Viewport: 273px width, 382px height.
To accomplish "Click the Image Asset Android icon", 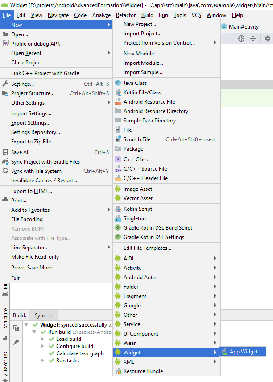I will click(x=118, y=189).
